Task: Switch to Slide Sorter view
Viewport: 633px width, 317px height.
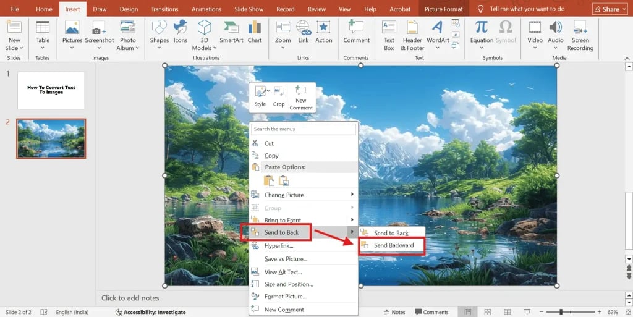Action: (488, 312)
